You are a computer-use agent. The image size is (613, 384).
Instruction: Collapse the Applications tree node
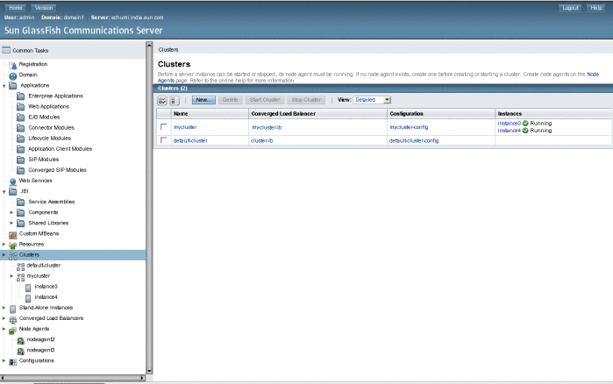[4, 86]
